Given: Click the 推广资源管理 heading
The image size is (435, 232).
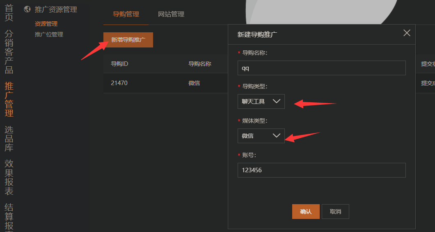Looking at the screenshot, I should pyautogui.click(x=56, y=9).
